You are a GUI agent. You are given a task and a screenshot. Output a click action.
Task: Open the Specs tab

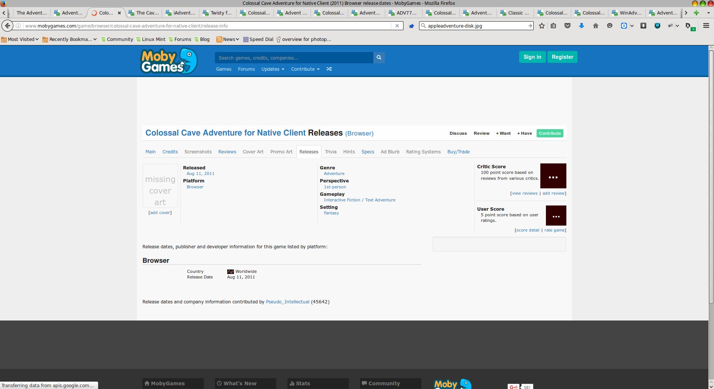coord(367,152)
